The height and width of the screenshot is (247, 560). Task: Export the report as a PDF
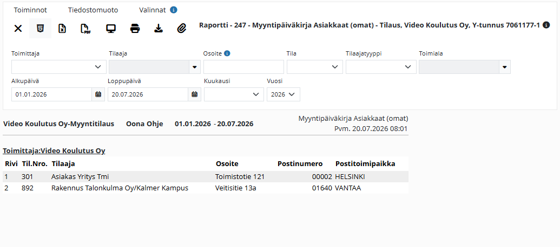tap(84, 29)
